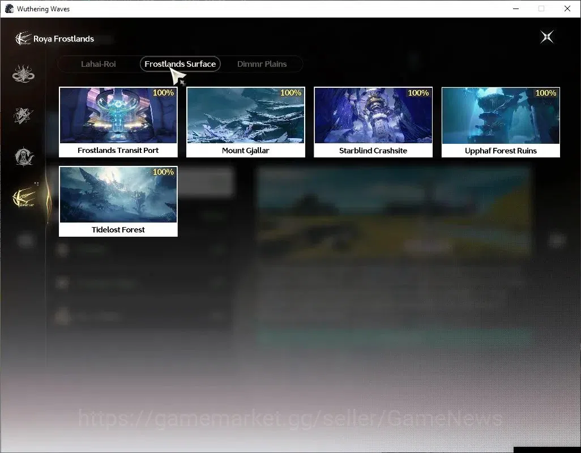Switch to the Lahai-Roi tab

point(98,64)
